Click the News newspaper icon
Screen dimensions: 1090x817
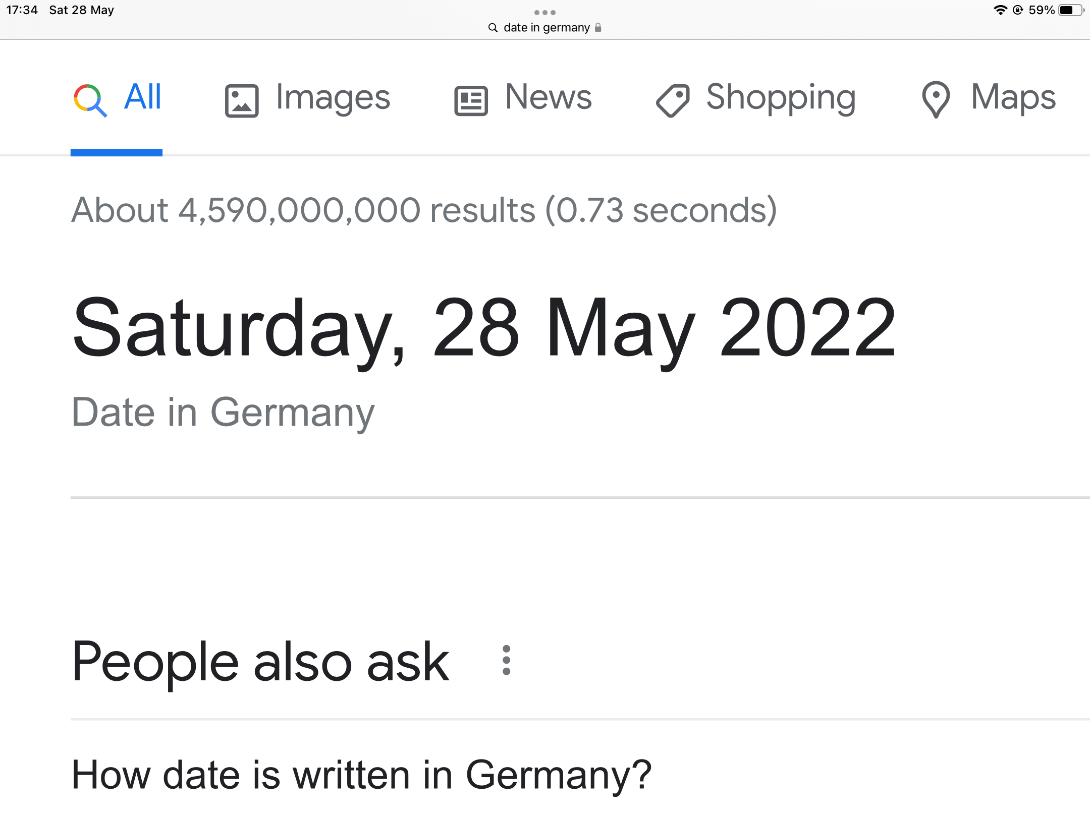coord(471,101)
